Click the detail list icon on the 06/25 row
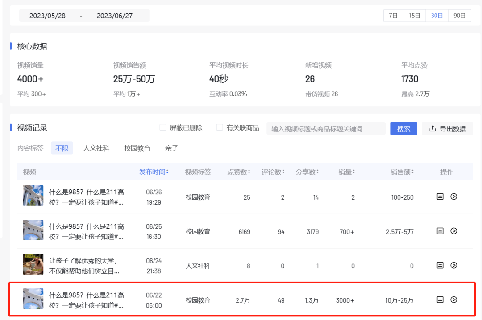This screenshot has height=320, width=482. (440, 231)
